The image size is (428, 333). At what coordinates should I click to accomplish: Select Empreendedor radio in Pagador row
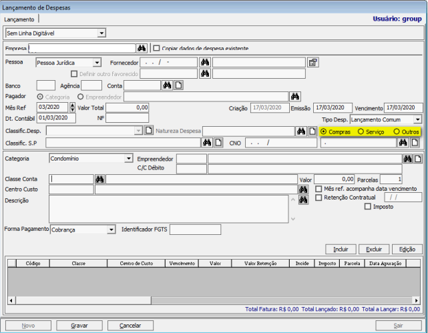coord(80,97)
